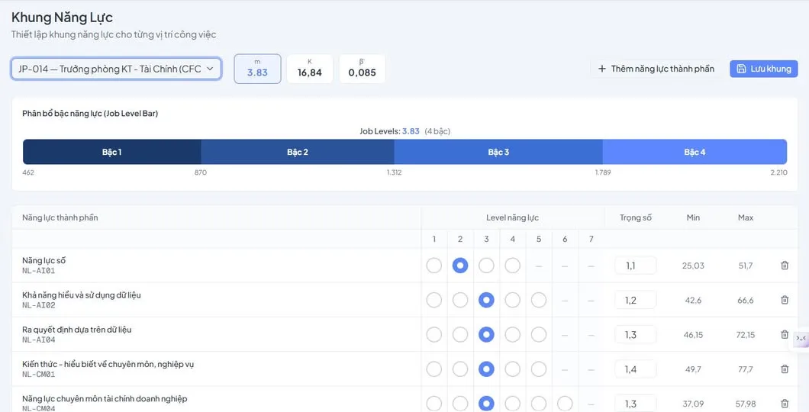Click the Level năng lực column header
809x412 pixels.
tap(512, 217)
